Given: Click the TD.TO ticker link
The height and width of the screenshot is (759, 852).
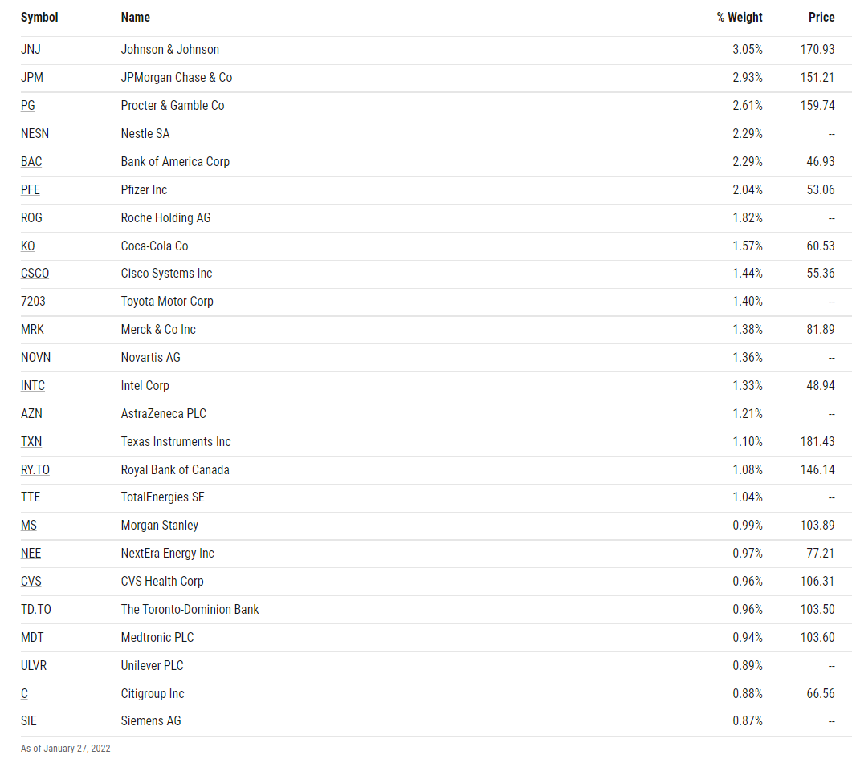Looking at the screenshot, I should (36, 610).
